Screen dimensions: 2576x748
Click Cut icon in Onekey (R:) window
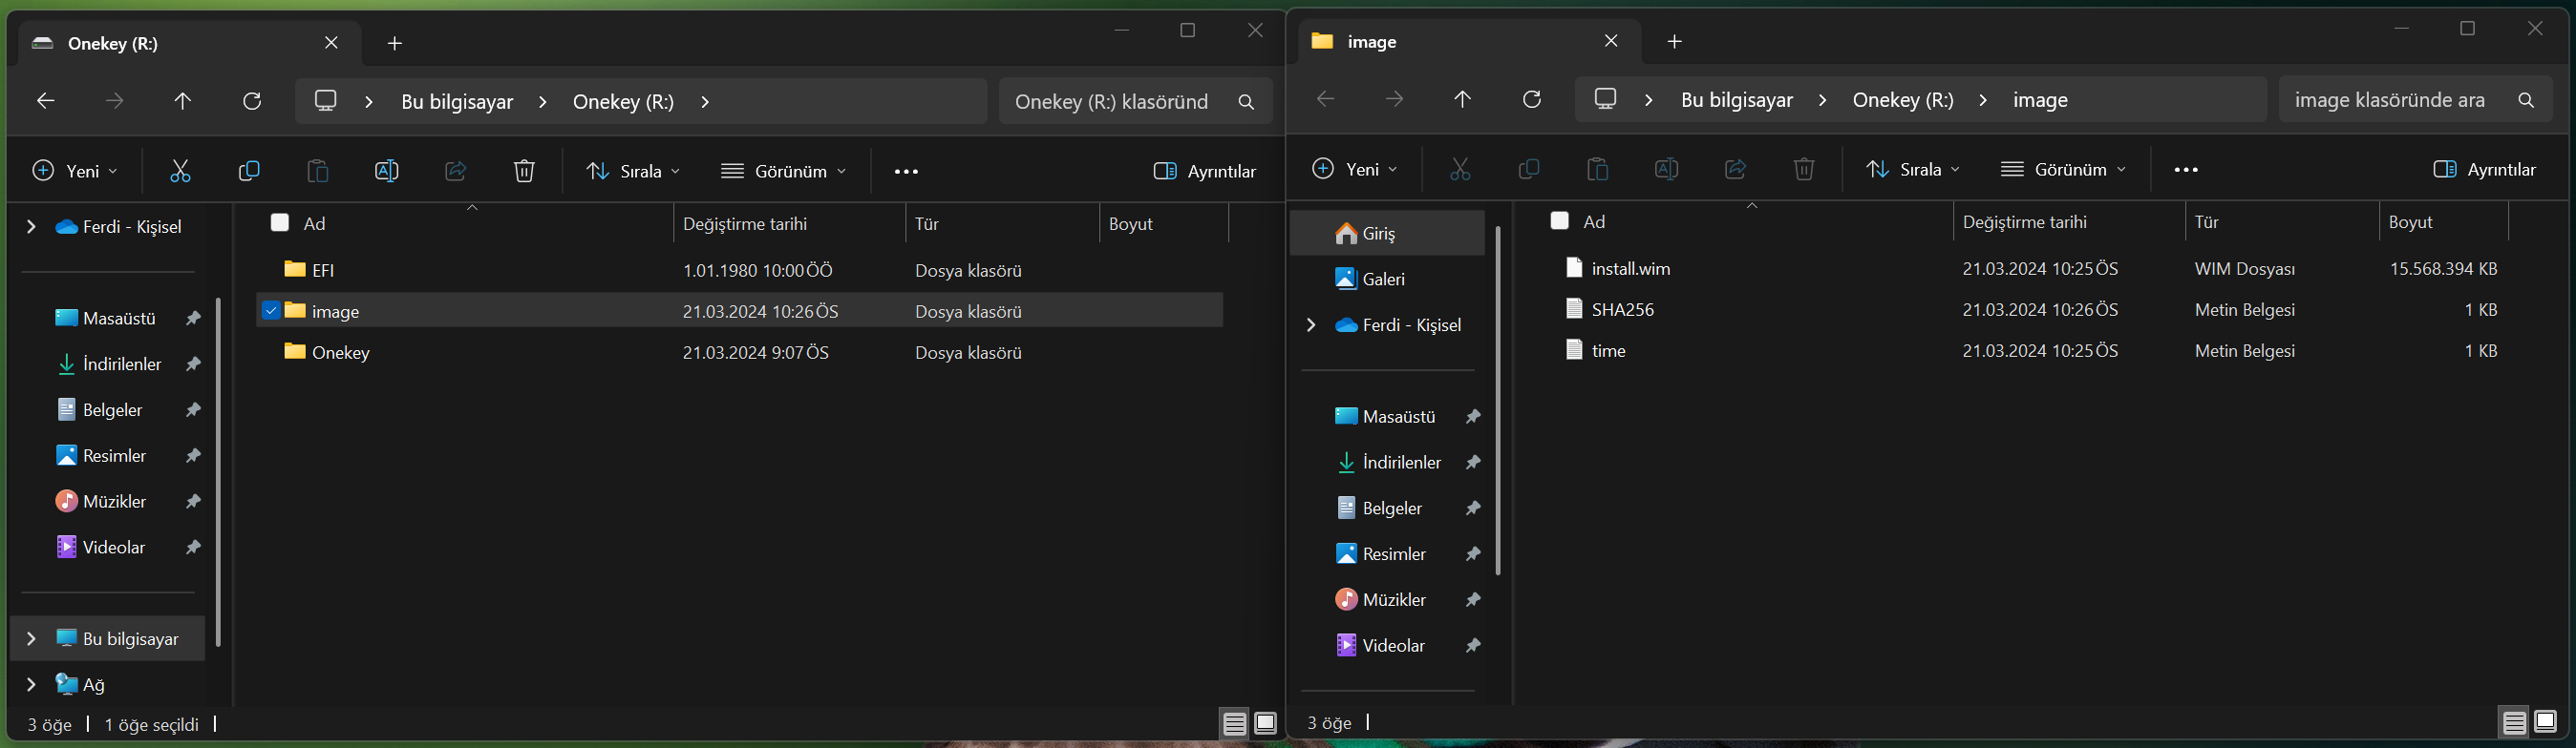coord(180,172)
